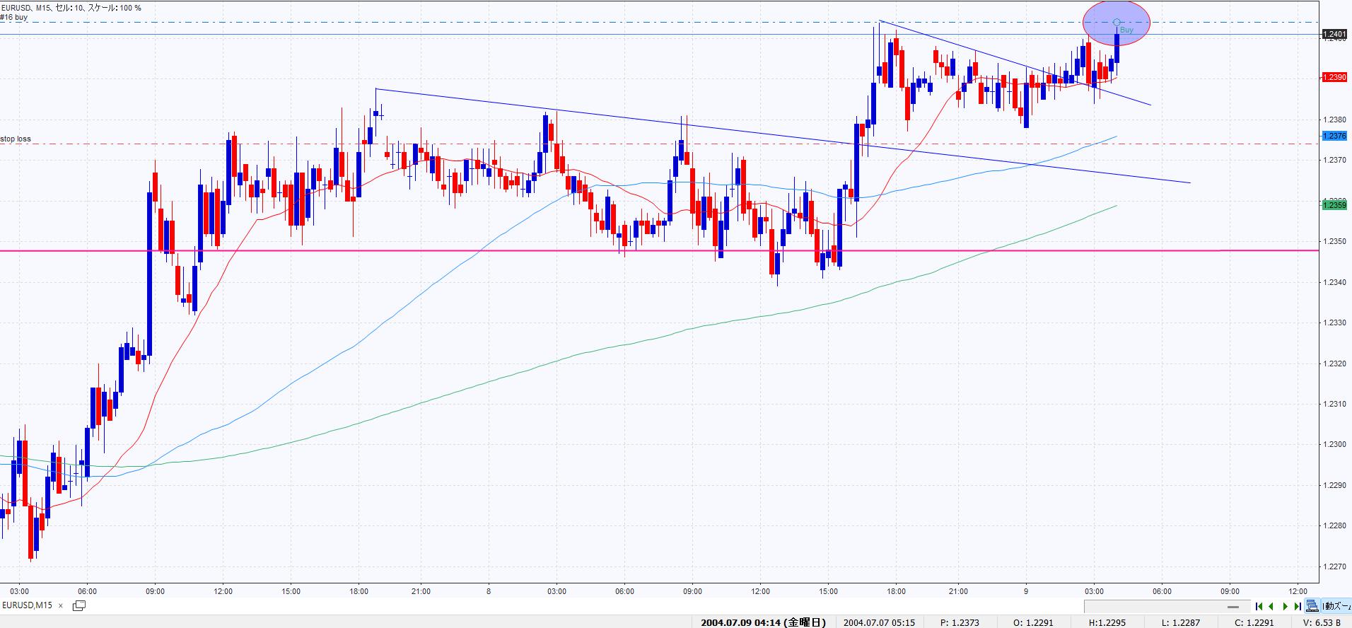1352x628 pixels.
Task: Select the #16 buy order label
Action: pos(14,18)
